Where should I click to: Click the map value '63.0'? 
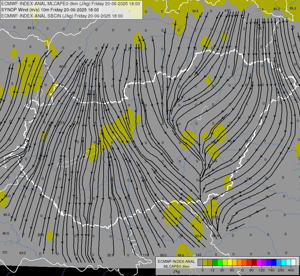tap(23, 253)
